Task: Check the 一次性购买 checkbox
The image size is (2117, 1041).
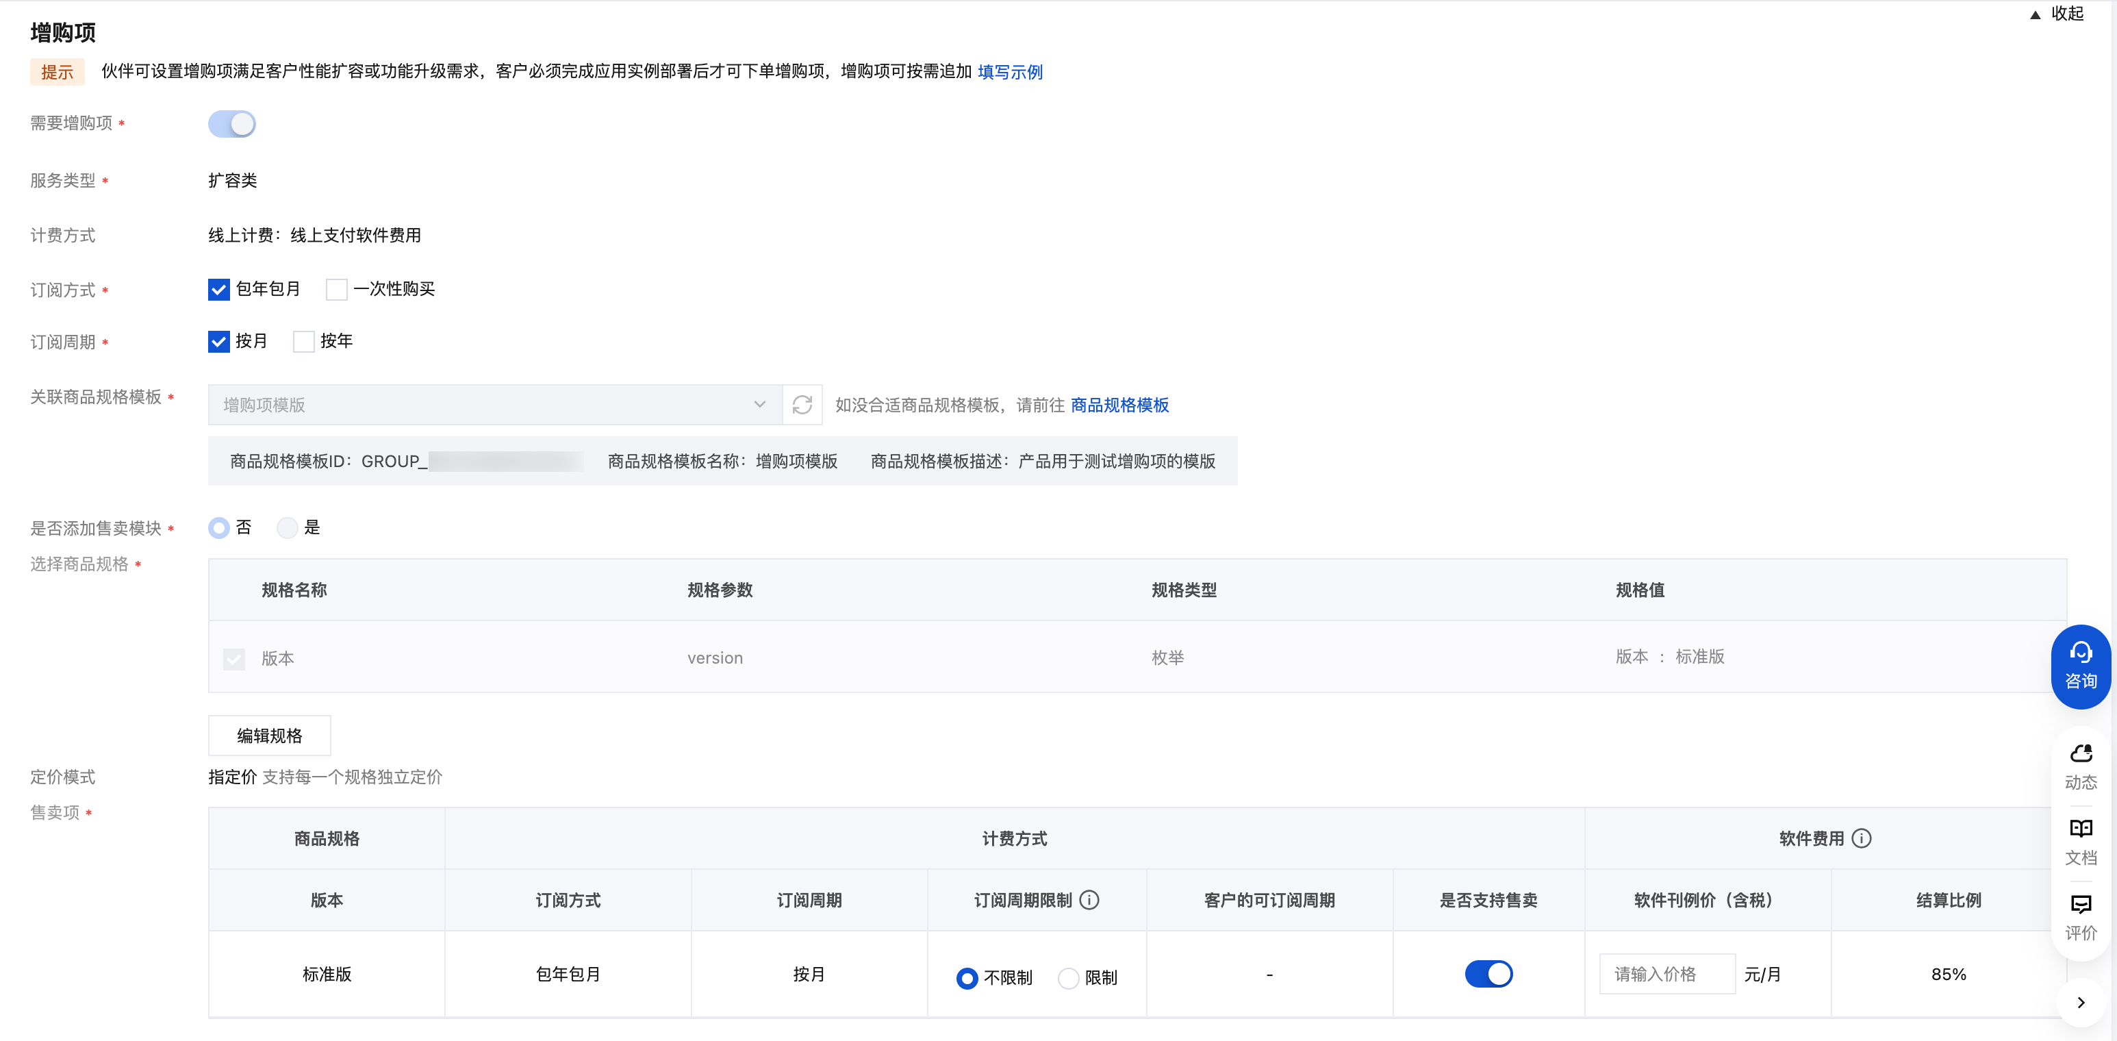Action: pos(336,290)
